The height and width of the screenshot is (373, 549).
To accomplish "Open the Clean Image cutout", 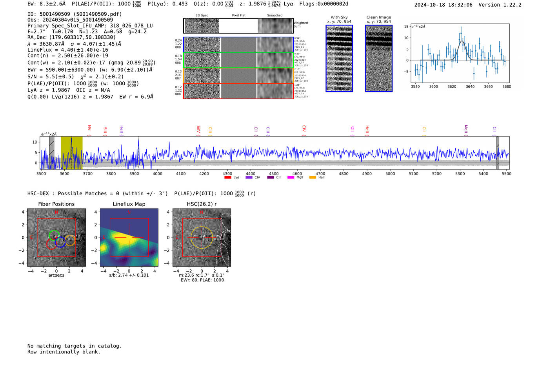I will click(379, 58).
